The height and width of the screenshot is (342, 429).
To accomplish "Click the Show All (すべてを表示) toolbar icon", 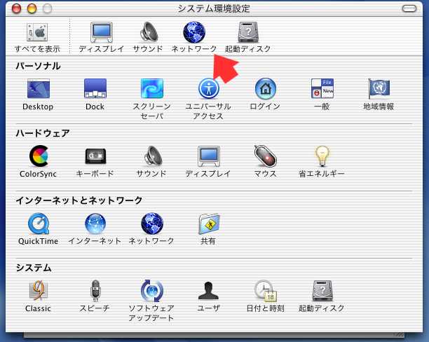I will [37, 32].
